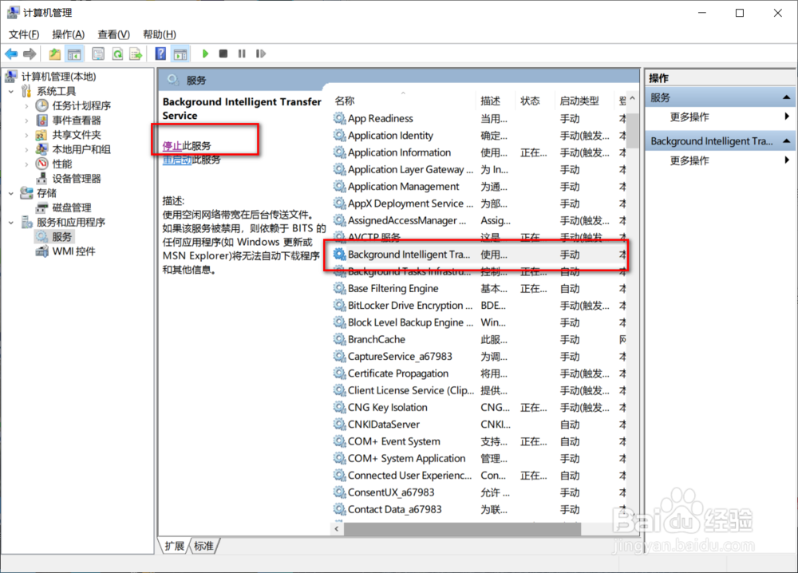Viewport: 798px width, 573px height.
Task: Select 共享文件夹 in the tree
Action: click(77, 135)
